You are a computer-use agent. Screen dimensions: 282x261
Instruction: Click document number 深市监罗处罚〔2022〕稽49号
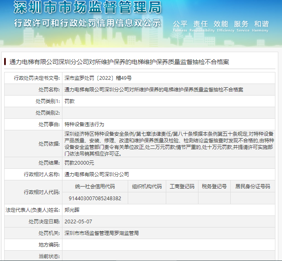pyautogui.click(x=98, y=78)
